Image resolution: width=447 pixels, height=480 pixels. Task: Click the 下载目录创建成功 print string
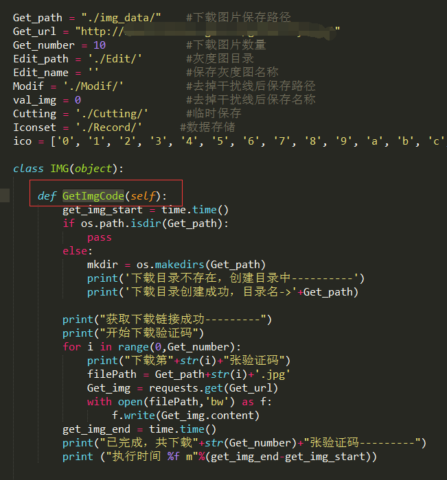[211, 292]
